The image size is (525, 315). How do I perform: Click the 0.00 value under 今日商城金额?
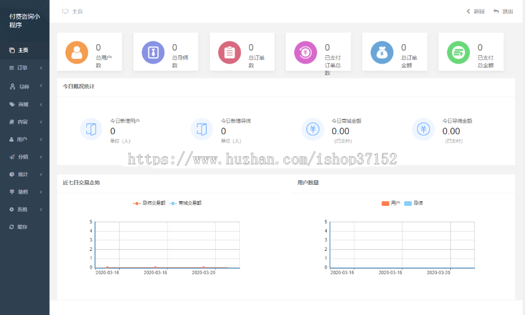click(341, 131)
